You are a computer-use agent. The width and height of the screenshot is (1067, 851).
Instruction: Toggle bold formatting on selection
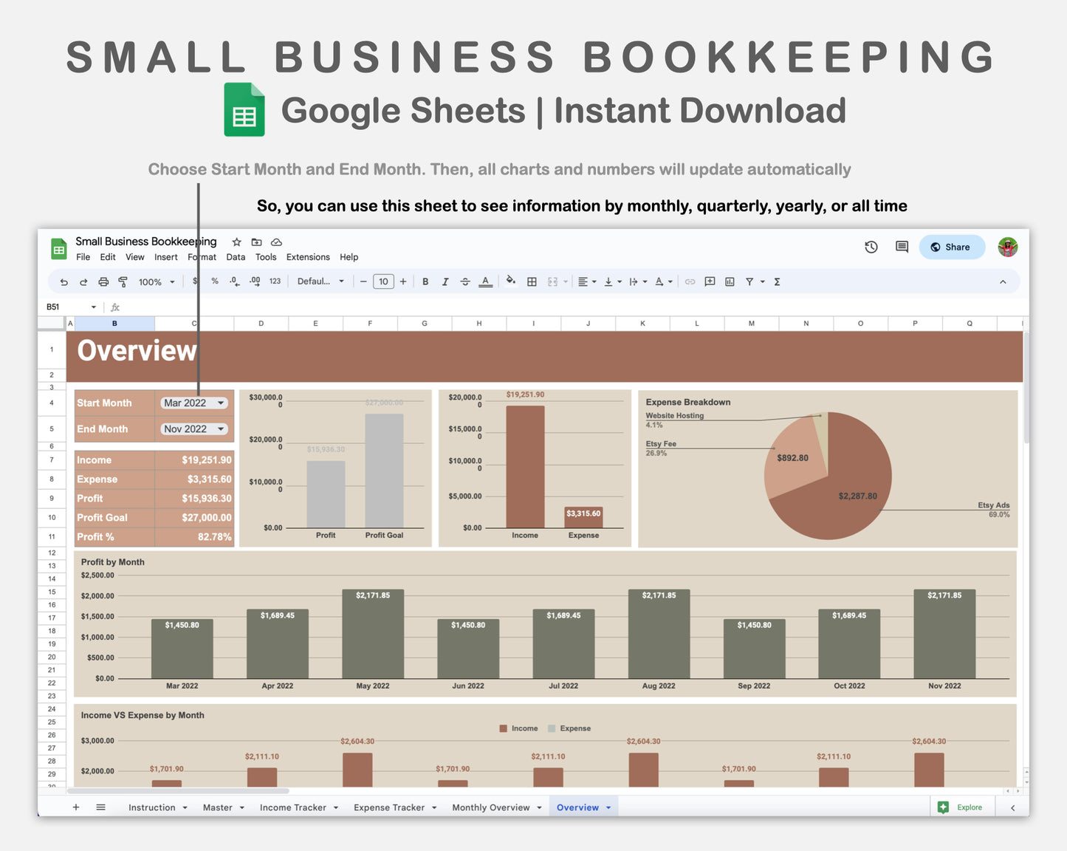(x=425, y=281)
